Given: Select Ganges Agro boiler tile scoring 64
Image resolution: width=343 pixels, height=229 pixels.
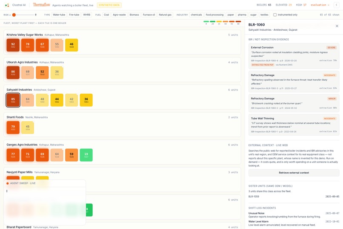Looking at the screenshot, I should pos(57,155).
